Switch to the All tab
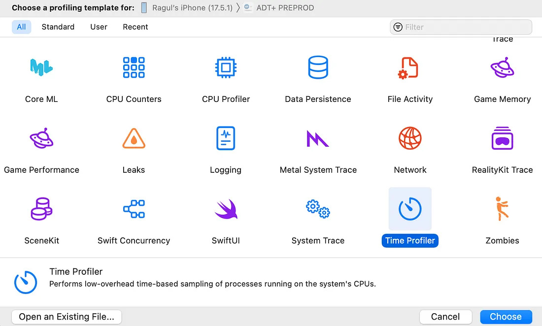 pos(21,27)
